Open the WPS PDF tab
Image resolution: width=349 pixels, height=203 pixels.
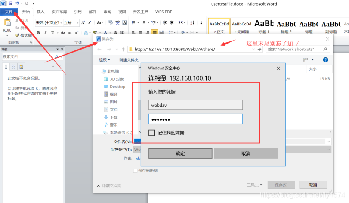[164, 12]
